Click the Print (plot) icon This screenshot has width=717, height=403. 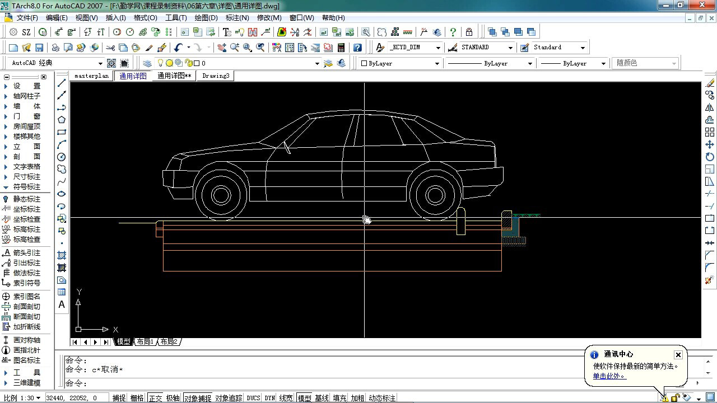click(x=55, y=48)
